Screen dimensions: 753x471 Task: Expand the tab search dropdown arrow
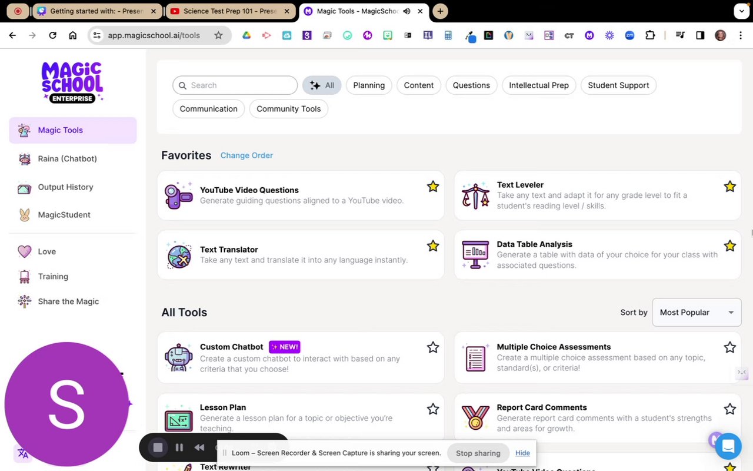741,11
